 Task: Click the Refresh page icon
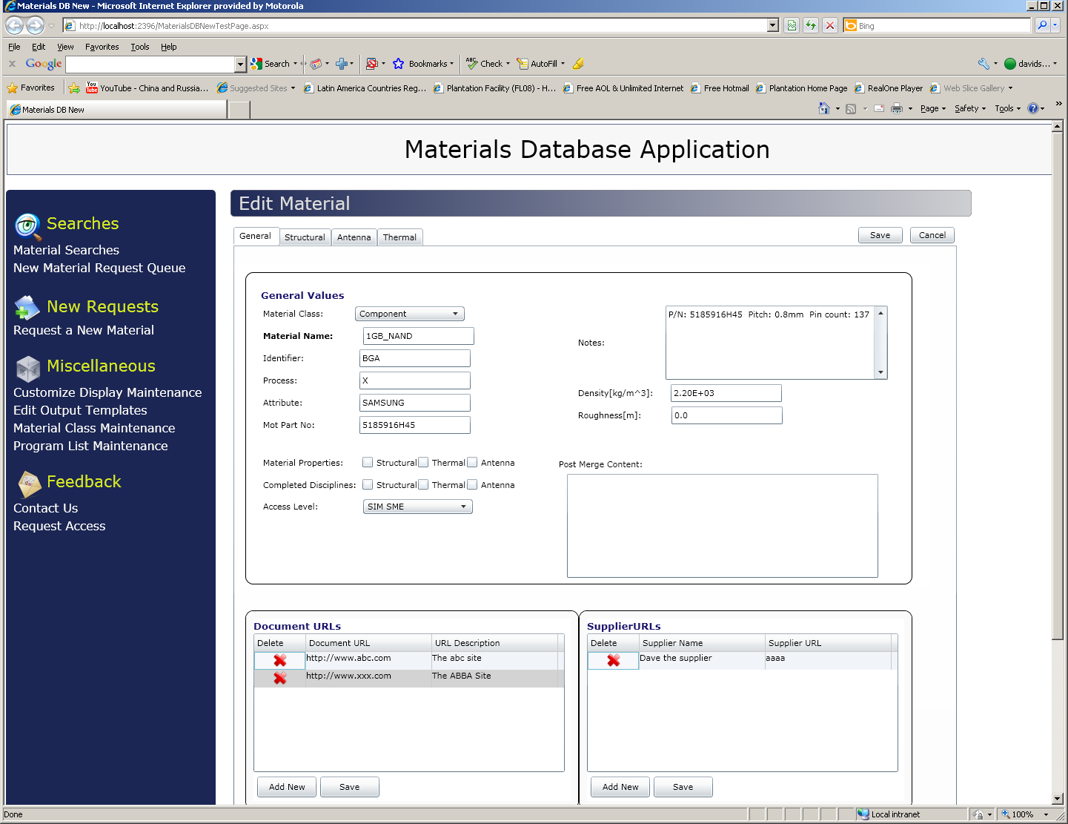811,25
